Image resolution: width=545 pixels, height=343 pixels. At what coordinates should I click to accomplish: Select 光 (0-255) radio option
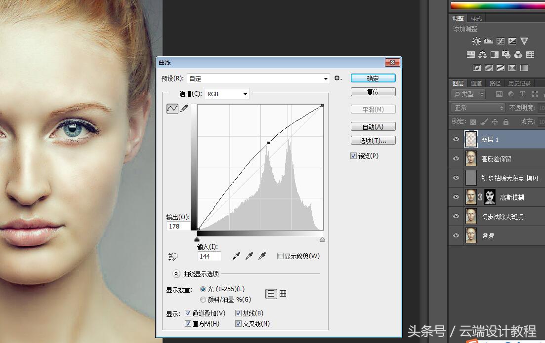tap(203, 289)
